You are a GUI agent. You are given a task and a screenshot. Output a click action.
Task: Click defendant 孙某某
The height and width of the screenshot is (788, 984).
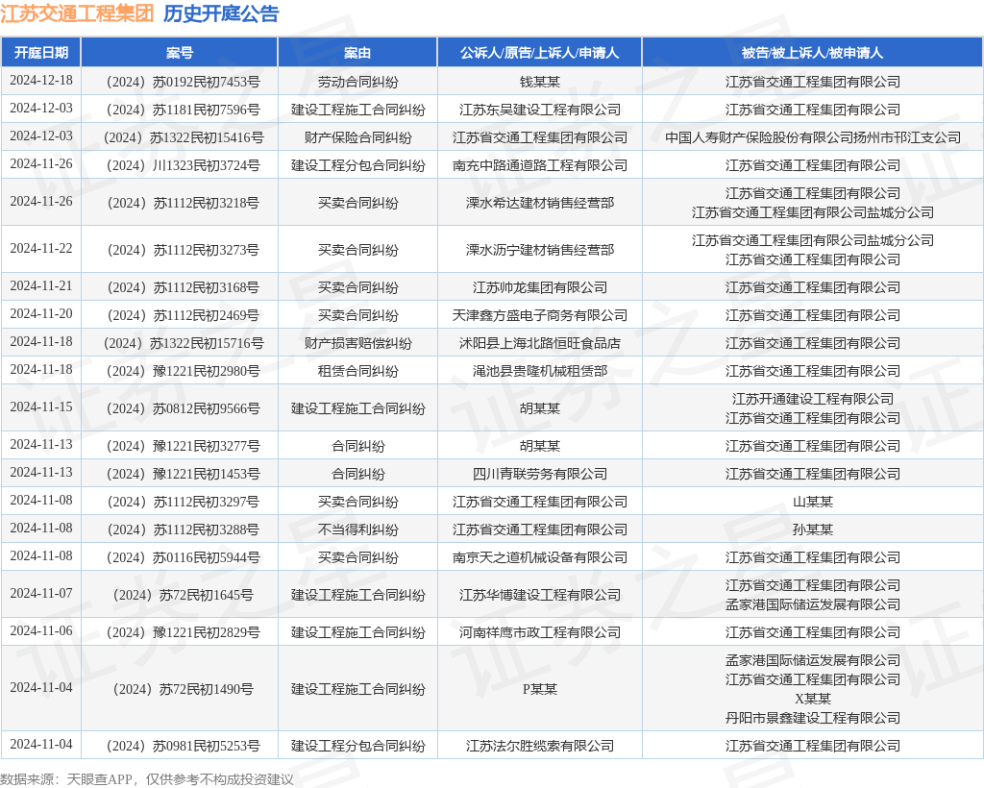click(x=813, y=529)
